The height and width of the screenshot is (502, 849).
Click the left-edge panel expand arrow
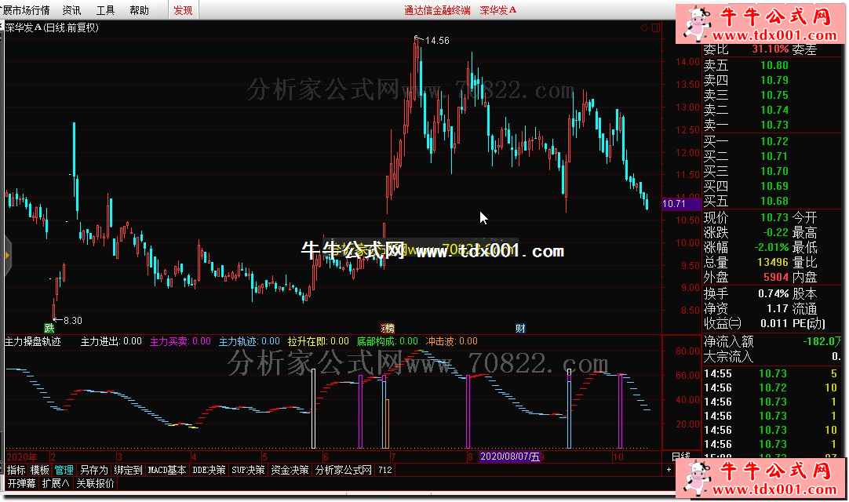pyautogui.click(x=7, y=255)
